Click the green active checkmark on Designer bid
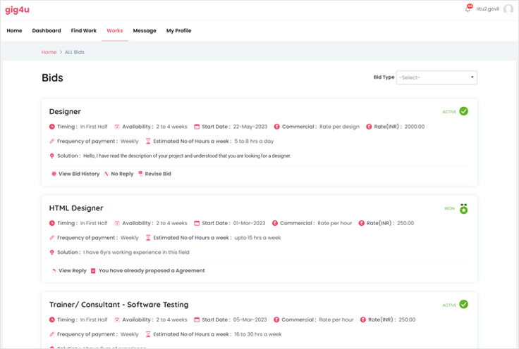 (x=463, y=111)
